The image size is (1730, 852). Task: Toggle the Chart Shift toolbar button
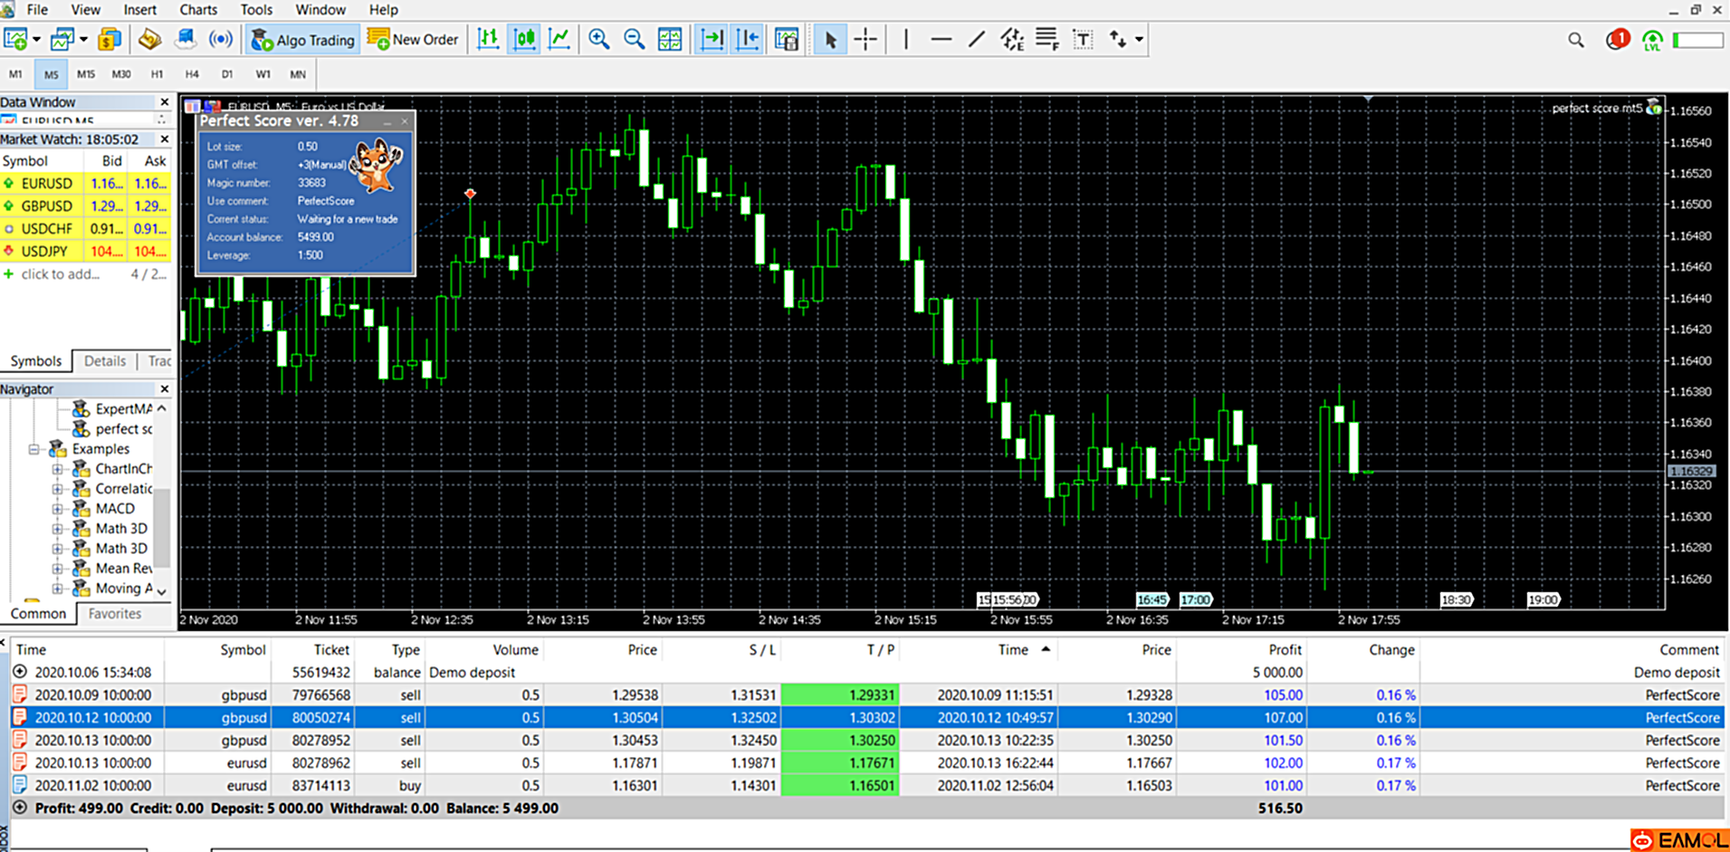(x=748, y=39)
